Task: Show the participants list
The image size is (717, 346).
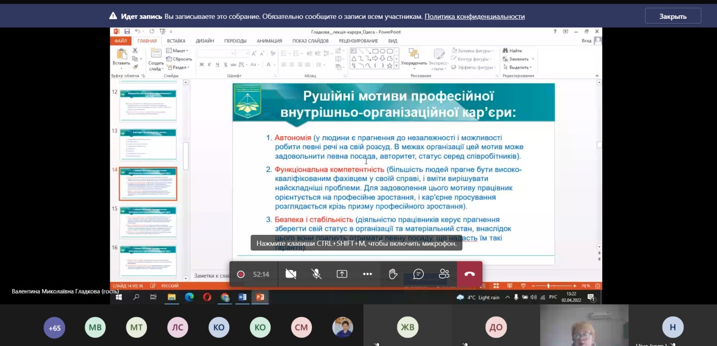Action: tap(444, 274)
